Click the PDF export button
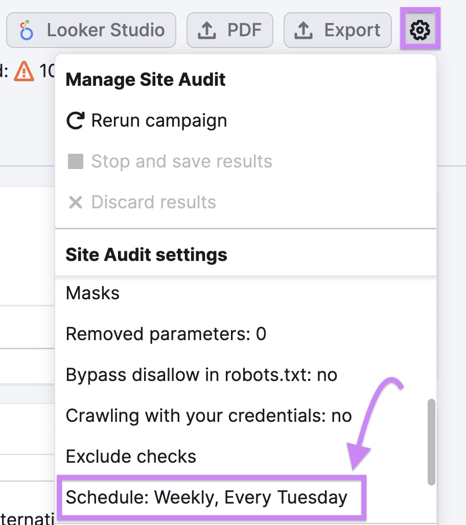 click(x=230, y=30)
